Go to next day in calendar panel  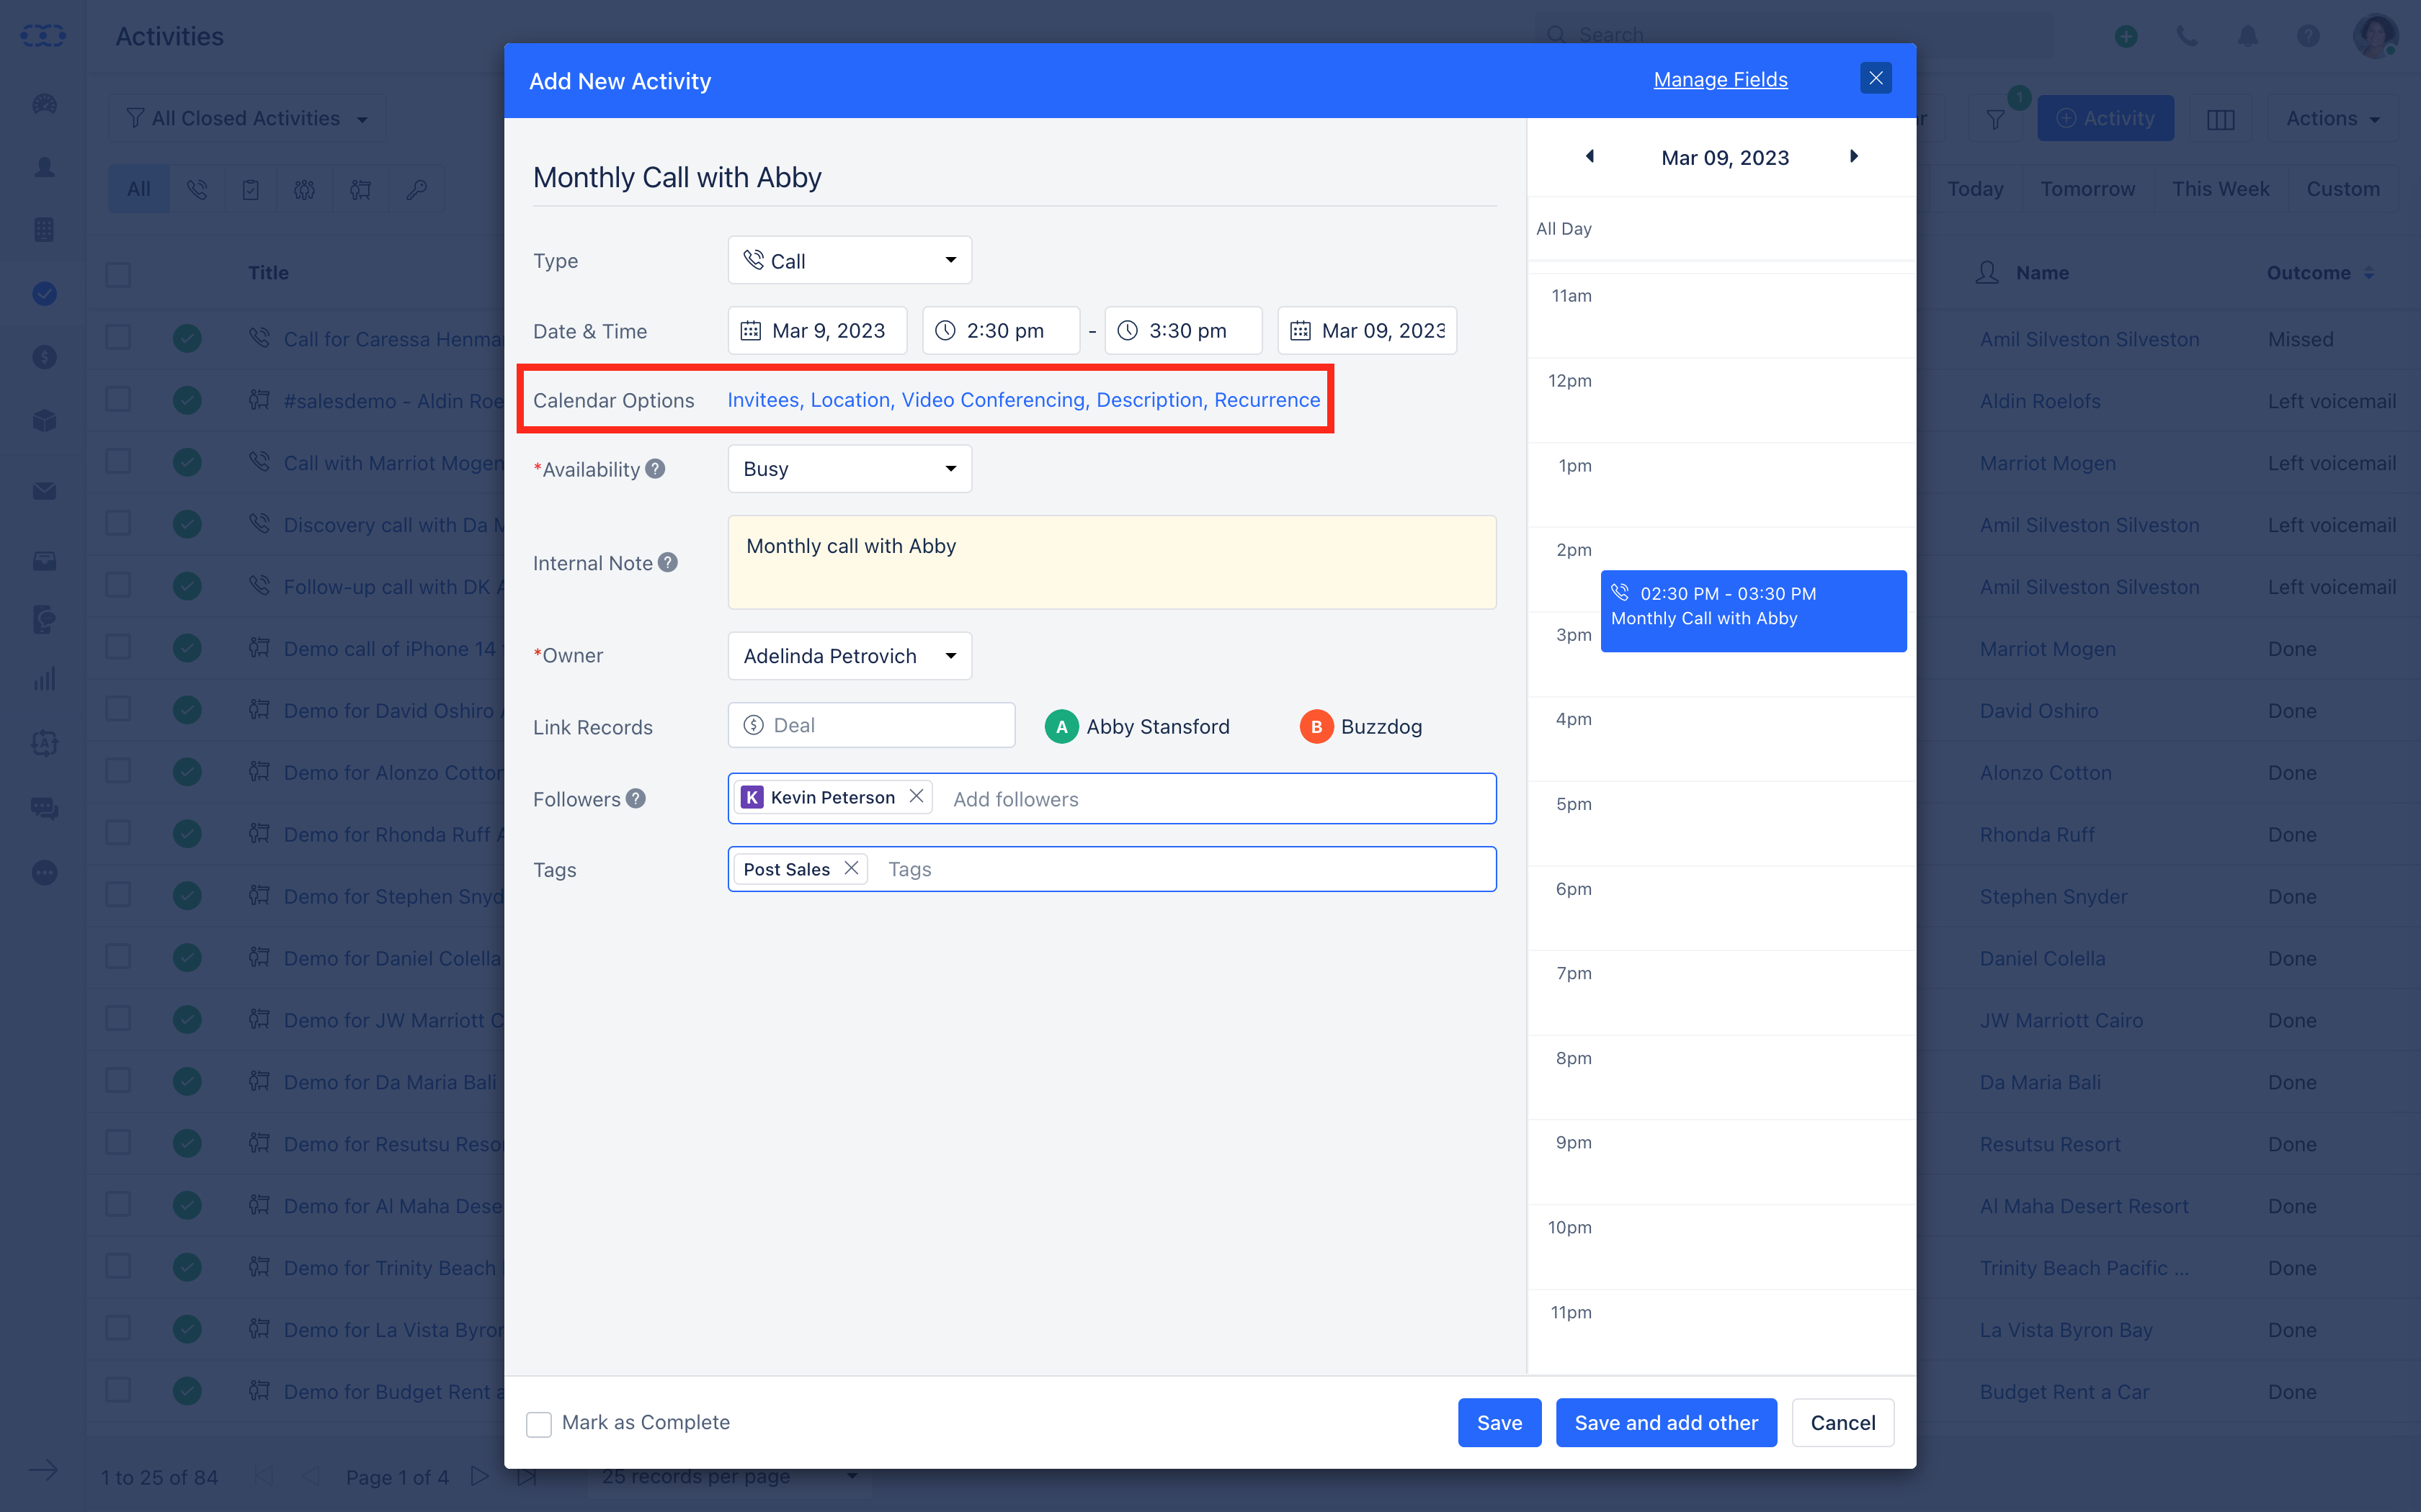(1854, 157)
